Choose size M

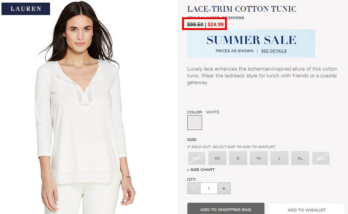point(258,158)
